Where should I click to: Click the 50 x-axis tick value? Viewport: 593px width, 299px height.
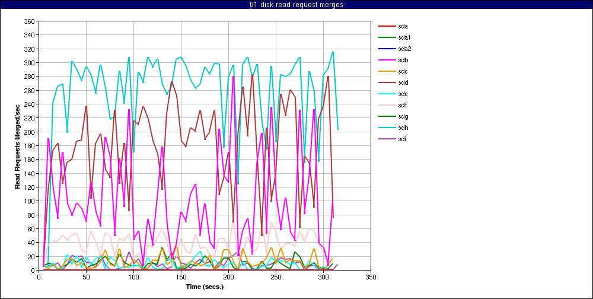pyautogui.click(x=86, y=277)
